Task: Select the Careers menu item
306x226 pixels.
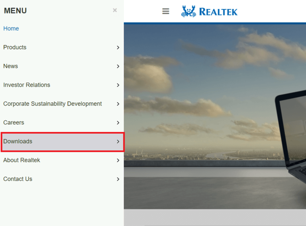Action: pos(14,123)
